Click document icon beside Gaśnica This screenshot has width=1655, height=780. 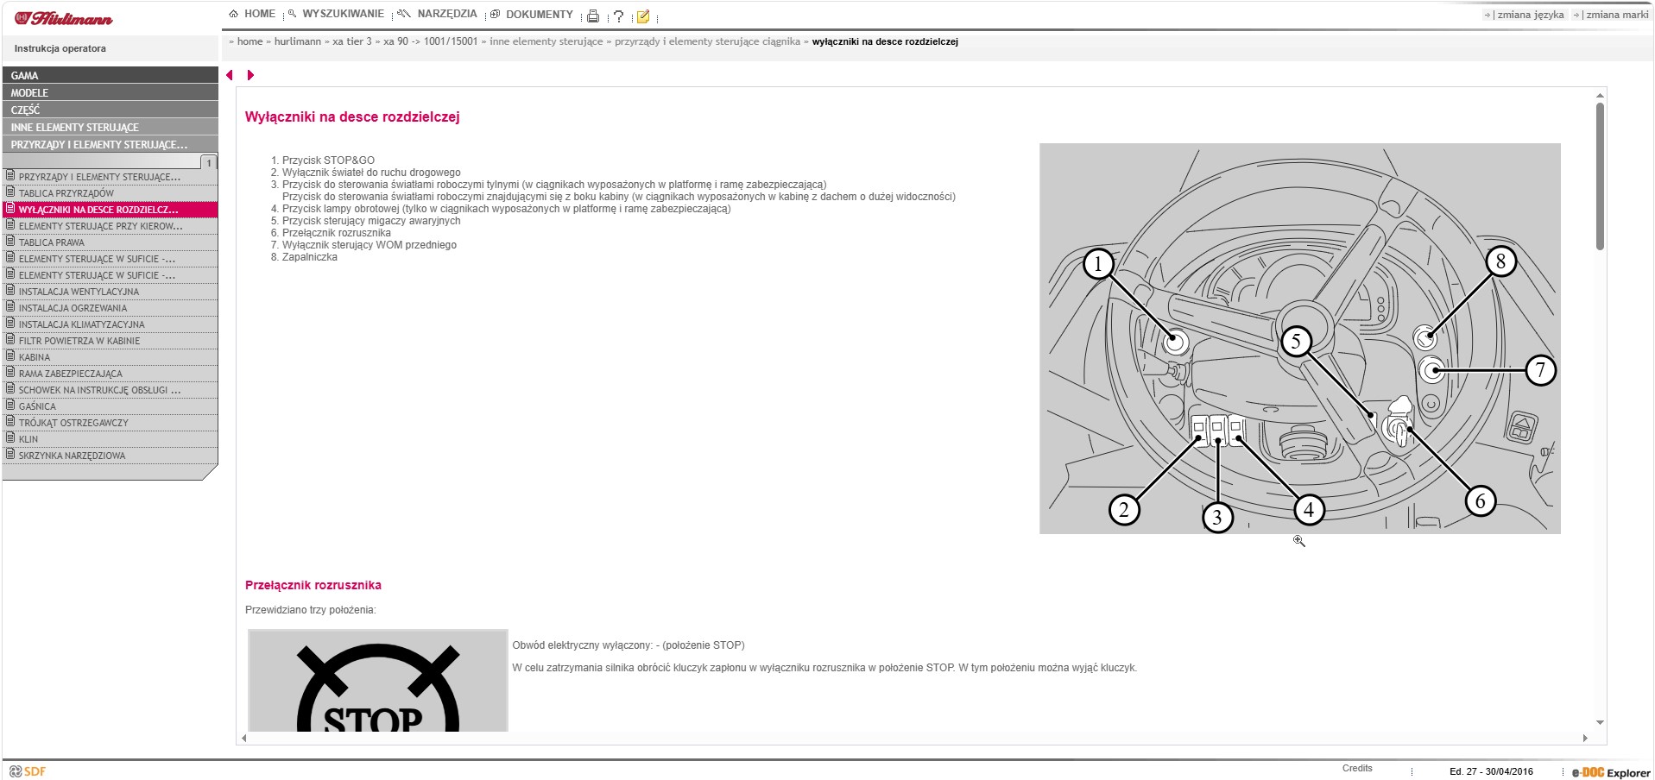pos(10,406)
